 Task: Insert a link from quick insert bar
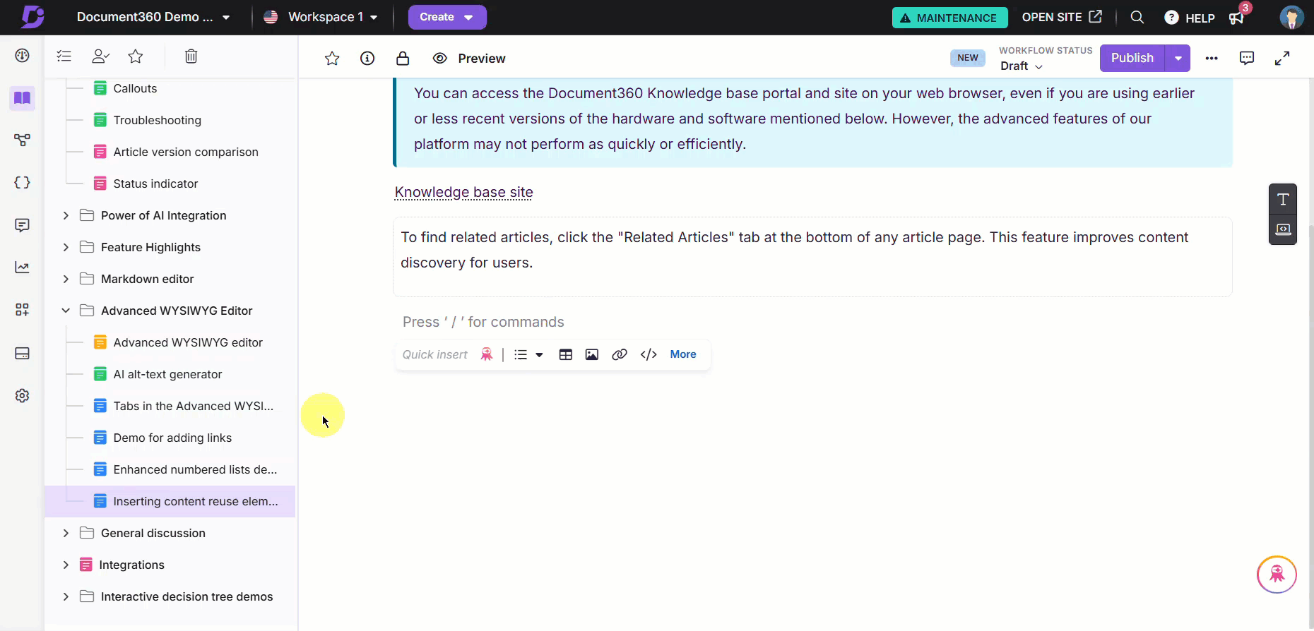point(620,354)
